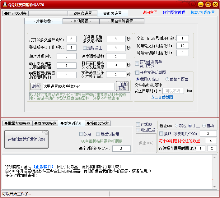Select the 群发讨论组 tab
Screen dimensions: 220x198
coord(72,123)
